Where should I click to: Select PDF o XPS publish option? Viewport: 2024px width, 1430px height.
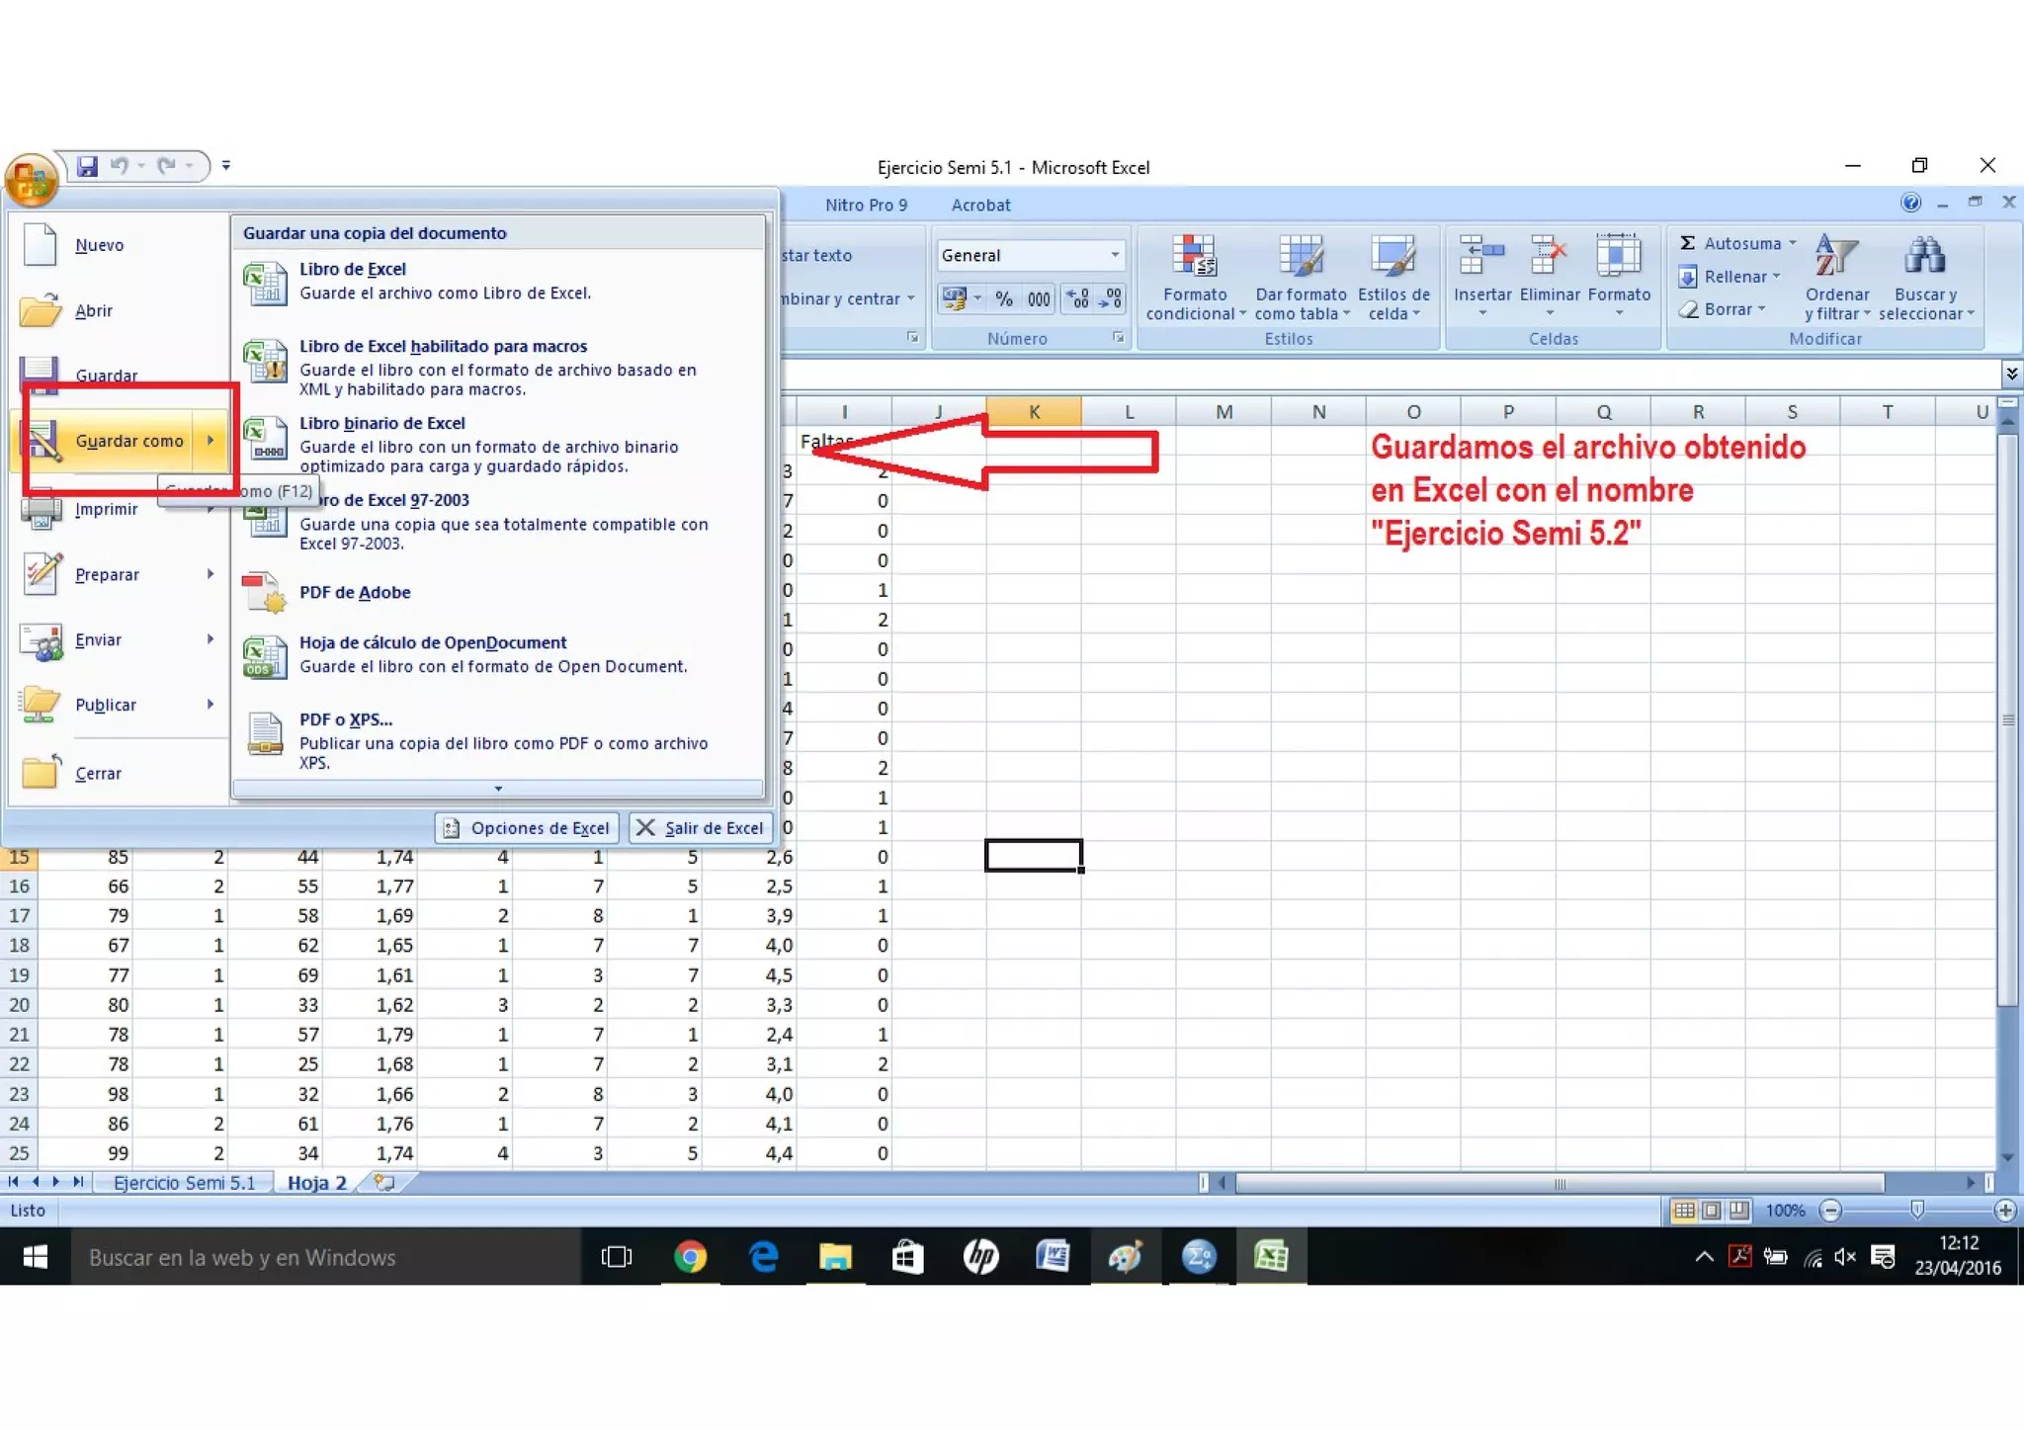click(498, 740)
